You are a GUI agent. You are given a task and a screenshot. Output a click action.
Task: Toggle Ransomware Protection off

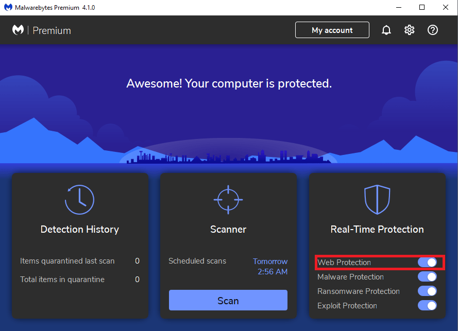pos(427,291)
